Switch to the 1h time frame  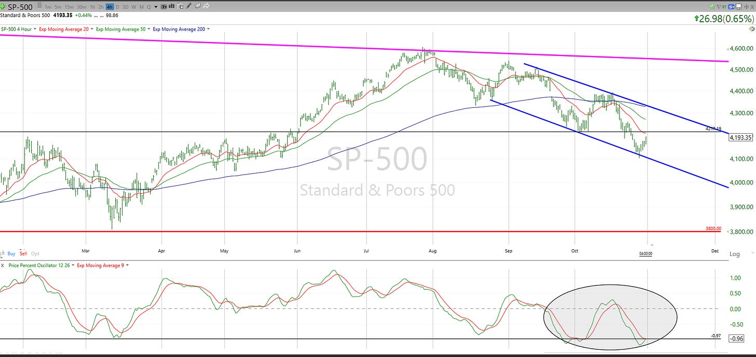92,7
